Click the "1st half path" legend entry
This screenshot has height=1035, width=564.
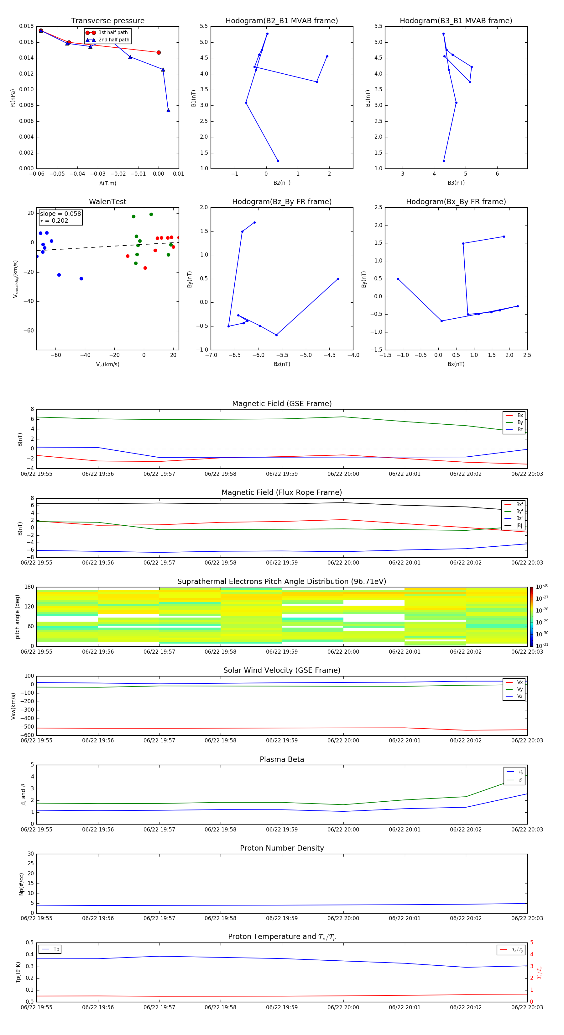(x=107, y=33)
